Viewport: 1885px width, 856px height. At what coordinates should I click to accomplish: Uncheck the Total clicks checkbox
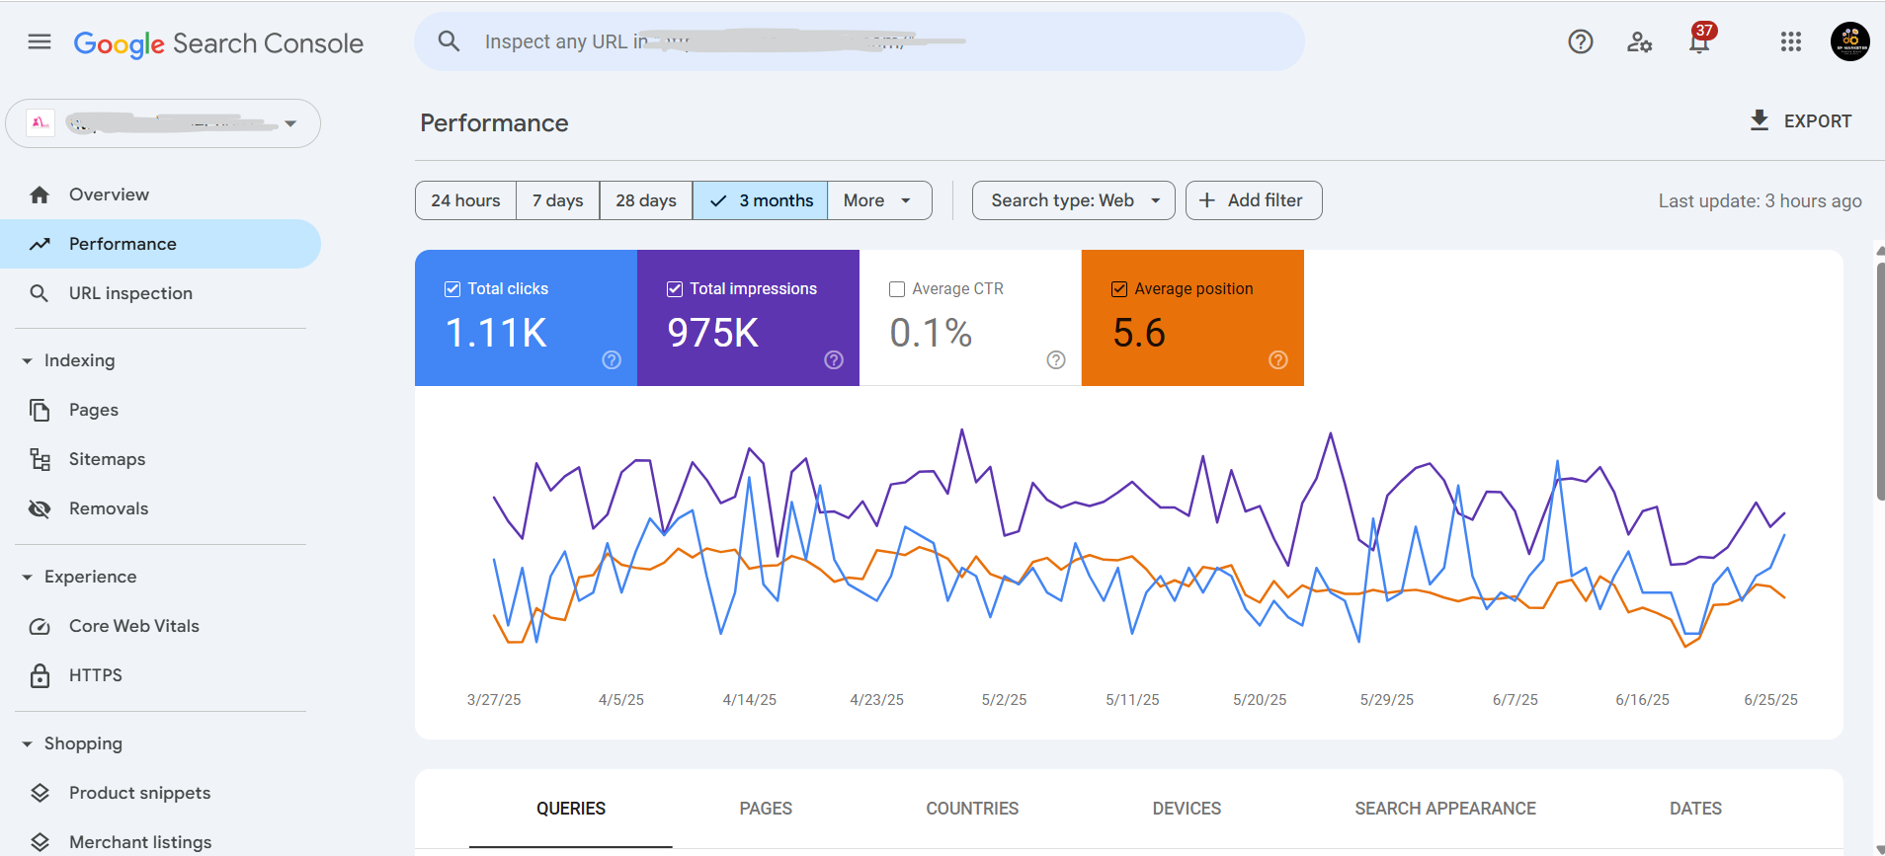[452, 289]
